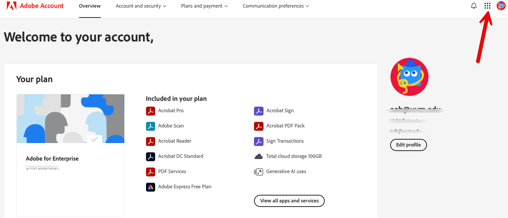Click the large profile picture
Viewport: 508px width, 218px height.
(410, 77)
